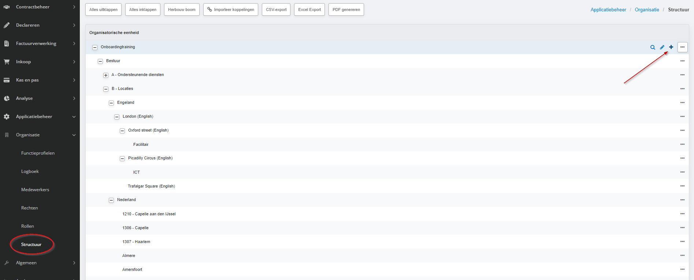
Task: Open the ellipsis menu for Nederland row
Action: [682, 200]
